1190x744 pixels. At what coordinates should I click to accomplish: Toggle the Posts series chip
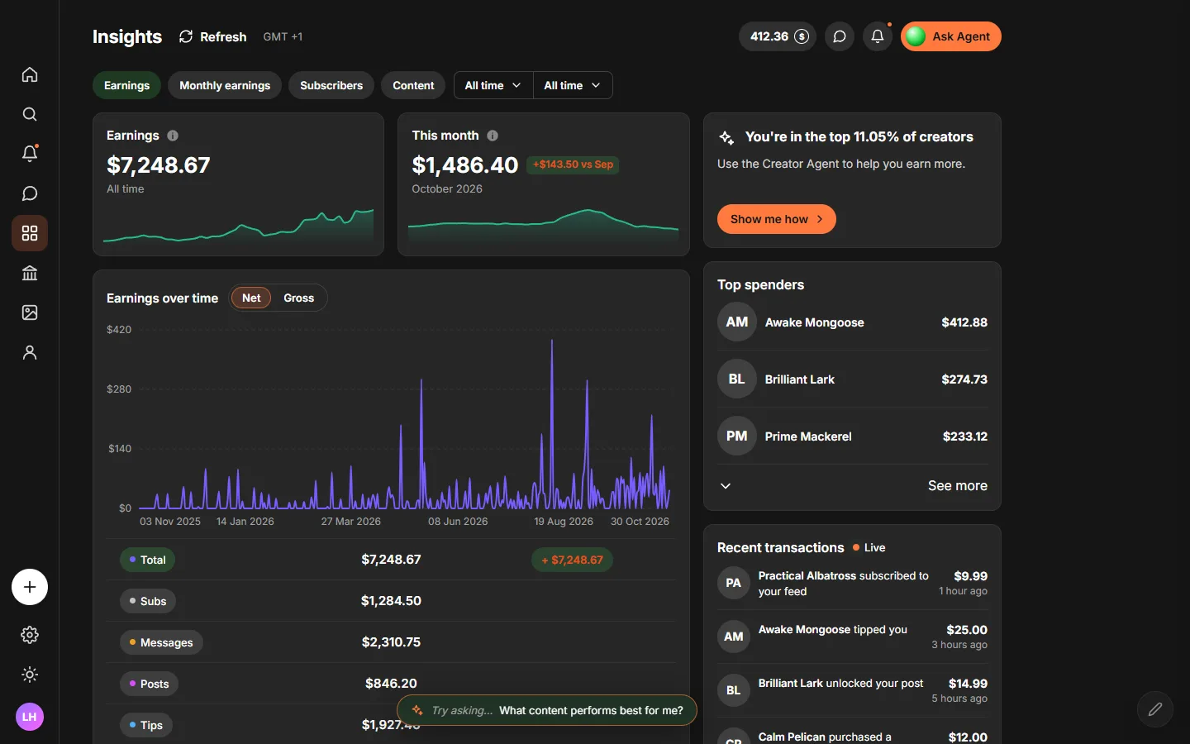tap(149, 684)
